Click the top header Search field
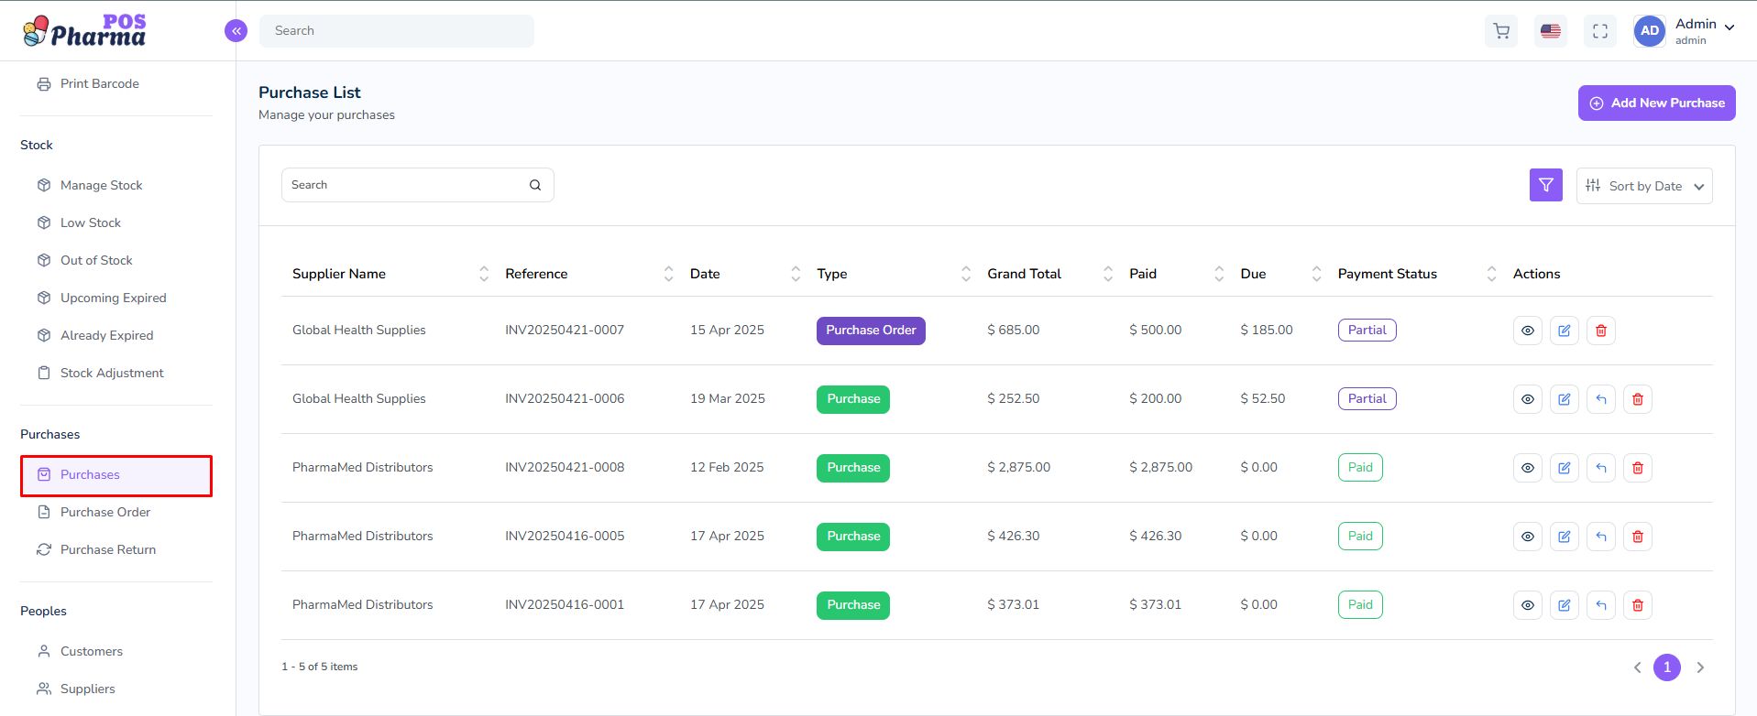The image size is (1757, 716). click(x=397, y=31)
